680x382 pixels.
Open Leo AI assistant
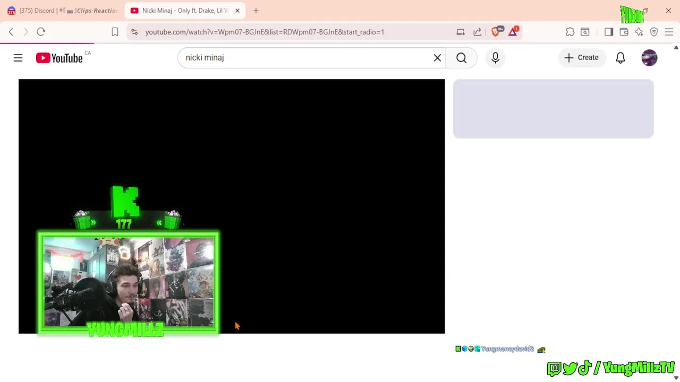[639, 32]
